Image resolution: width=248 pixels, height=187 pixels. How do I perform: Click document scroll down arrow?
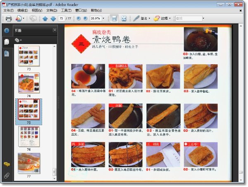click(241, 180)
